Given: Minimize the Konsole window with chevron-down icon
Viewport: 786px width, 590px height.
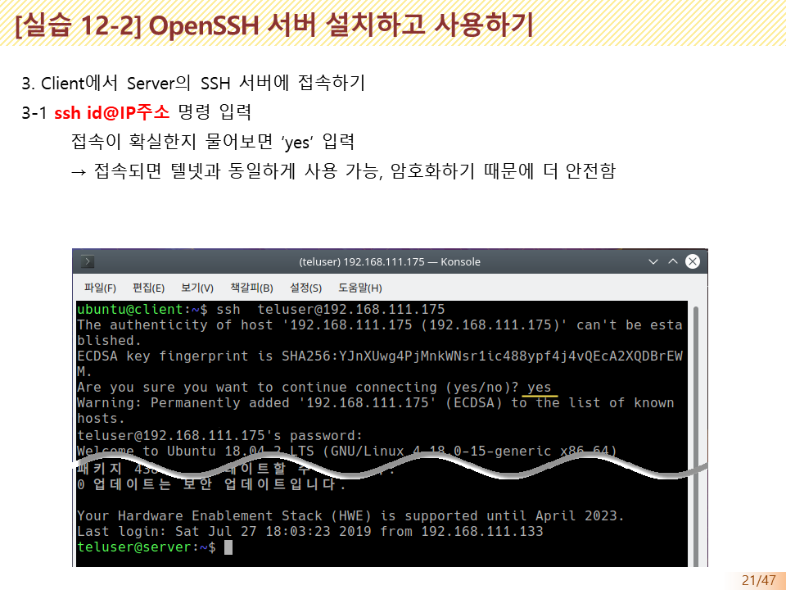Looking at the screenshot, I should coord(653,261).
